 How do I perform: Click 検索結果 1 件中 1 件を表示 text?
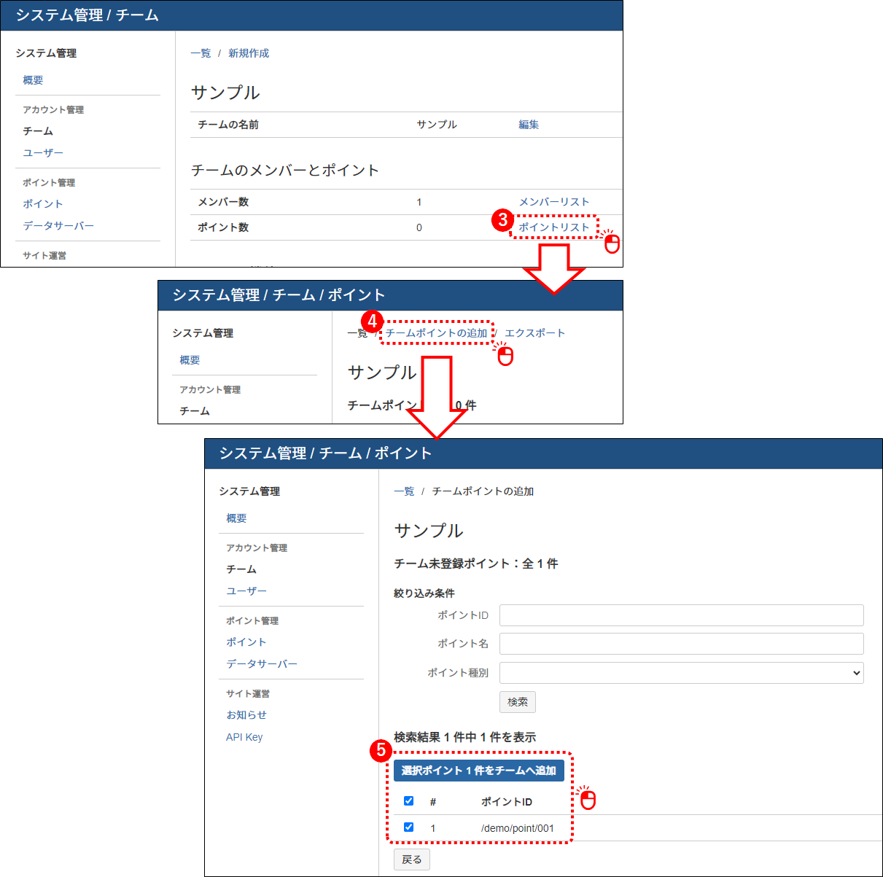click(465, 737)
